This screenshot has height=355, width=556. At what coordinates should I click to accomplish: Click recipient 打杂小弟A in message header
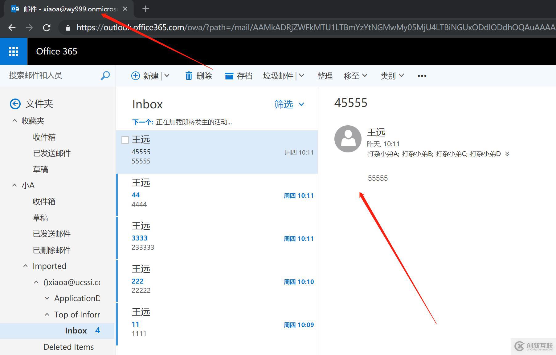(x=383, y=154)
